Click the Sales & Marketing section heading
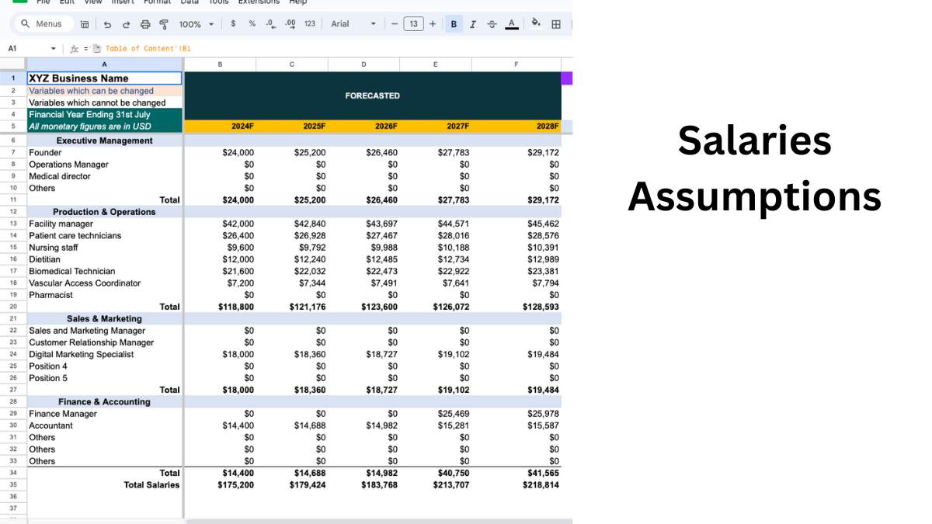Image resolution: width=932 pixels, height=524 pixels. pos(105,318)
